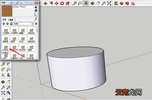
Task: Set material to default swatch icon
Action: [36, 15]
